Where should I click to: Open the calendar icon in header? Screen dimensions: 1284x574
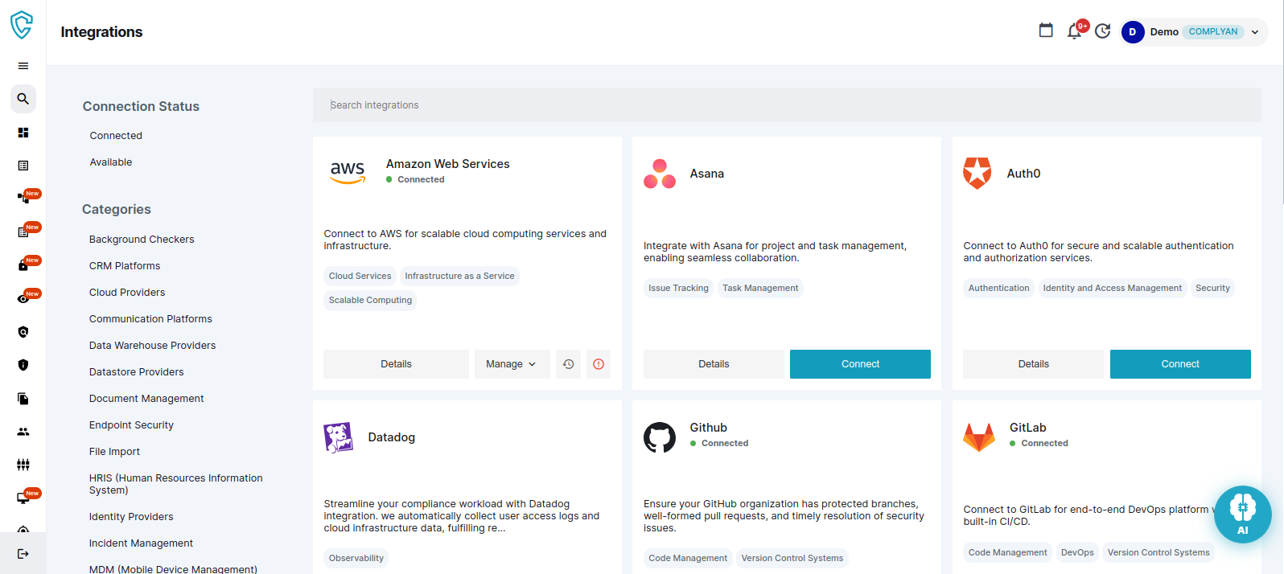click(x=1046, y=31)
